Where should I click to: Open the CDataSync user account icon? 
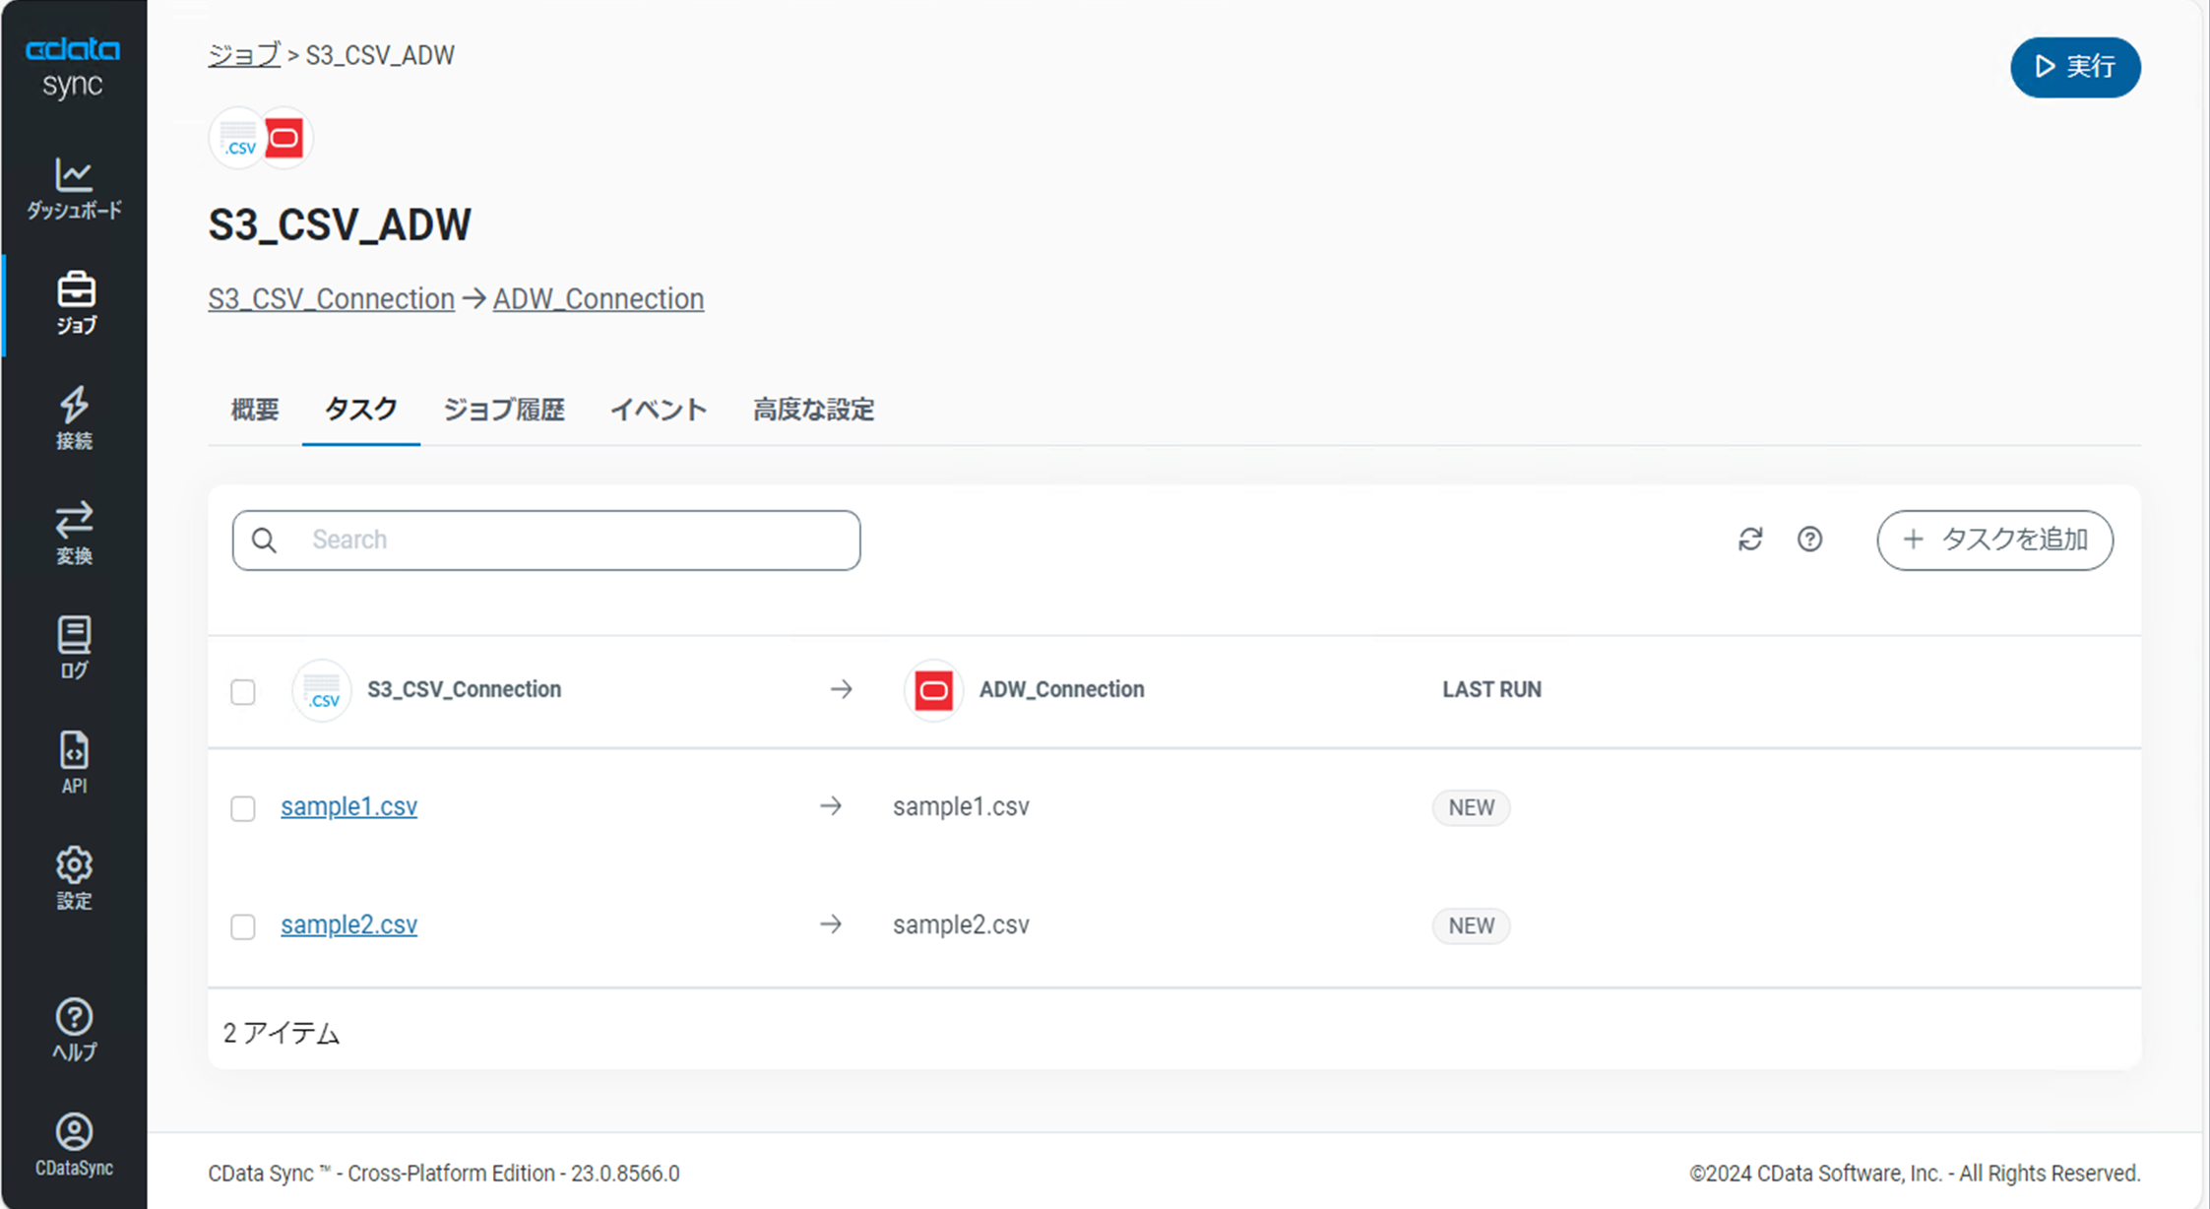tap(74, 1144)
